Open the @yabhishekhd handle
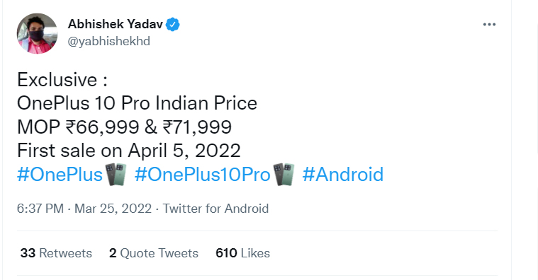 click(108, 41)
